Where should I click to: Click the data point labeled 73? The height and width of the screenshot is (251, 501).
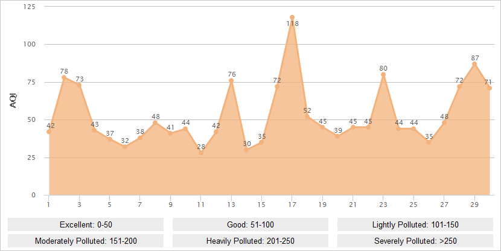tap(79, 85)
